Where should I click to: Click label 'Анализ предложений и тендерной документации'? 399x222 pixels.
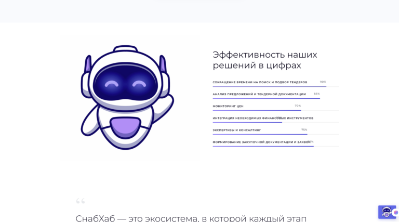point(259,94)
